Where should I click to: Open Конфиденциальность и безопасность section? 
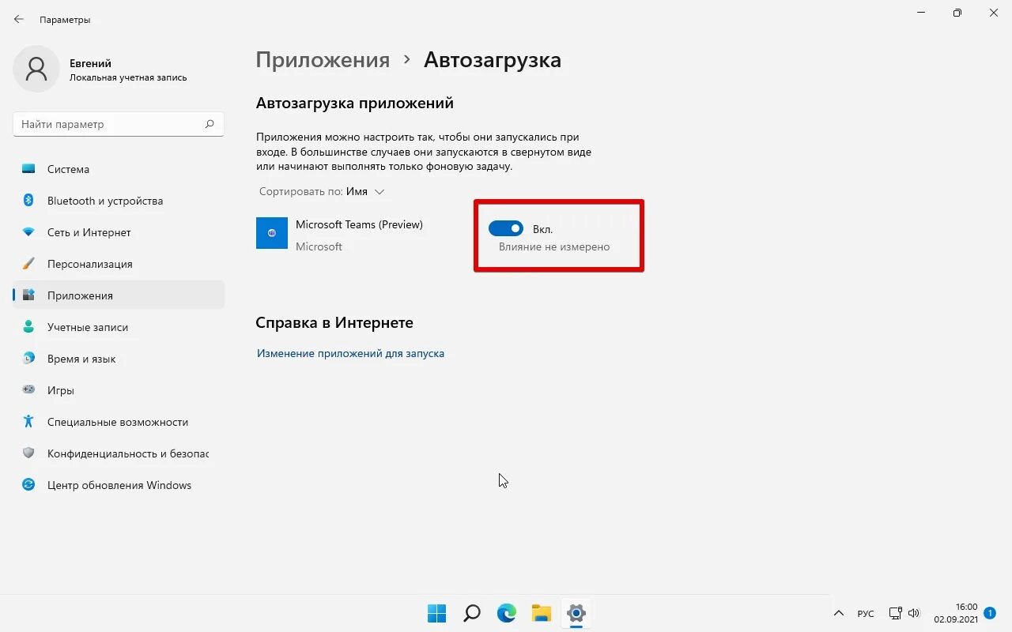[x=119, y=453]
